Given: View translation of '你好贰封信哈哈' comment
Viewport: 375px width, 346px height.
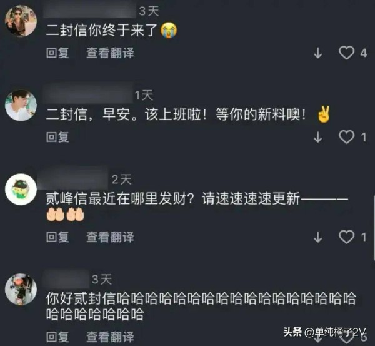Looking at the screenshot, I should pyautogui.click(x=110, y=337).
